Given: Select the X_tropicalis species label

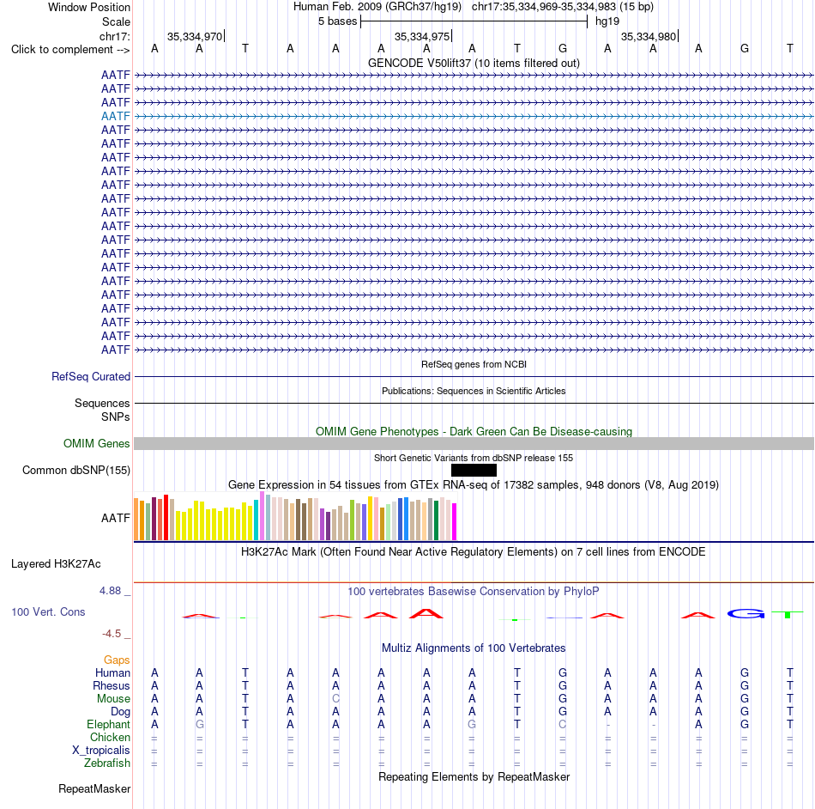Looking at the screenshot, I should click(x=101, y=751).
